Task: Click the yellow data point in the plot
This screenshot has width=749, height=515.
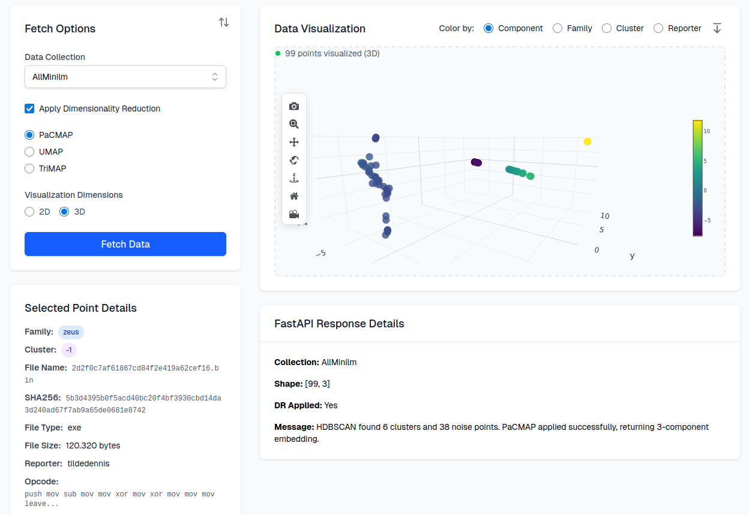Action: (588, 141)
